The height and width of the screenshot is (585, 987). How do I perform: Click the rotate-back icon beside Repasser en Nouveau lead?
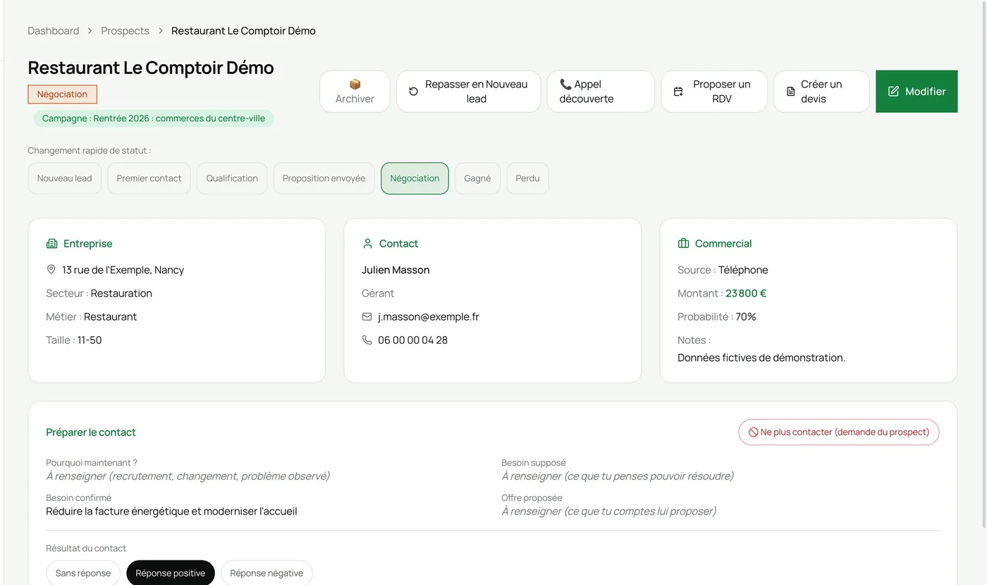[414, 92]
